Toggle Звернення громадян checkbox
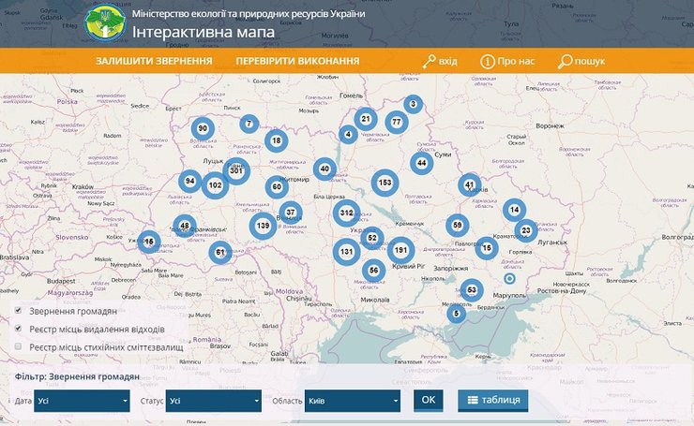Image resolution: width=694 pixels, height=426 pixels. (19, 311)
